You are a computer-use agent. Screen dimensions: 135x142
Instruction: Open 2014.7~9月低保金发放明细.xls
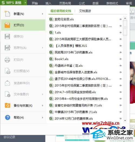click(75, 92)
